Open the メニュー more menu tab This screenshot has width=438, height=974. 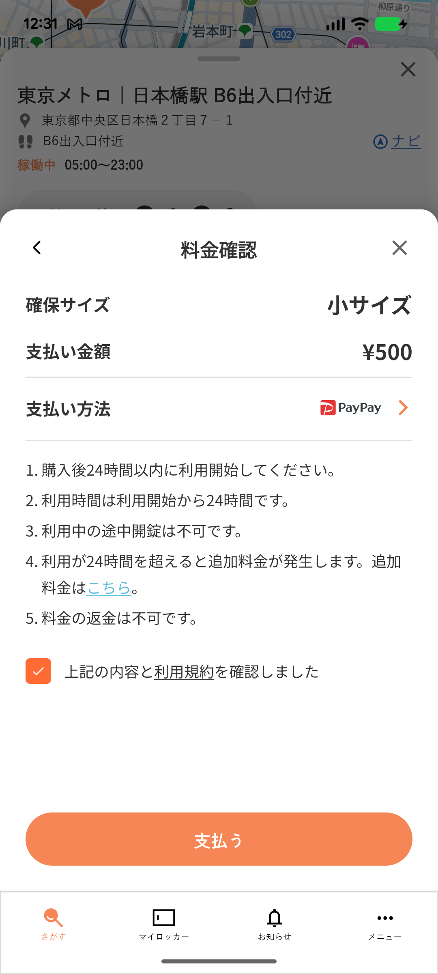(x=385, y=924)
